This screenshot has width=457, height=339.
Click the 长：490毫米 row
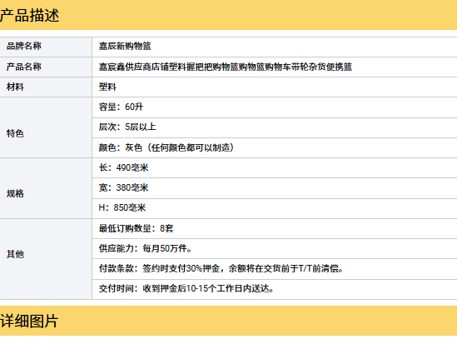(x=275, y=167)
